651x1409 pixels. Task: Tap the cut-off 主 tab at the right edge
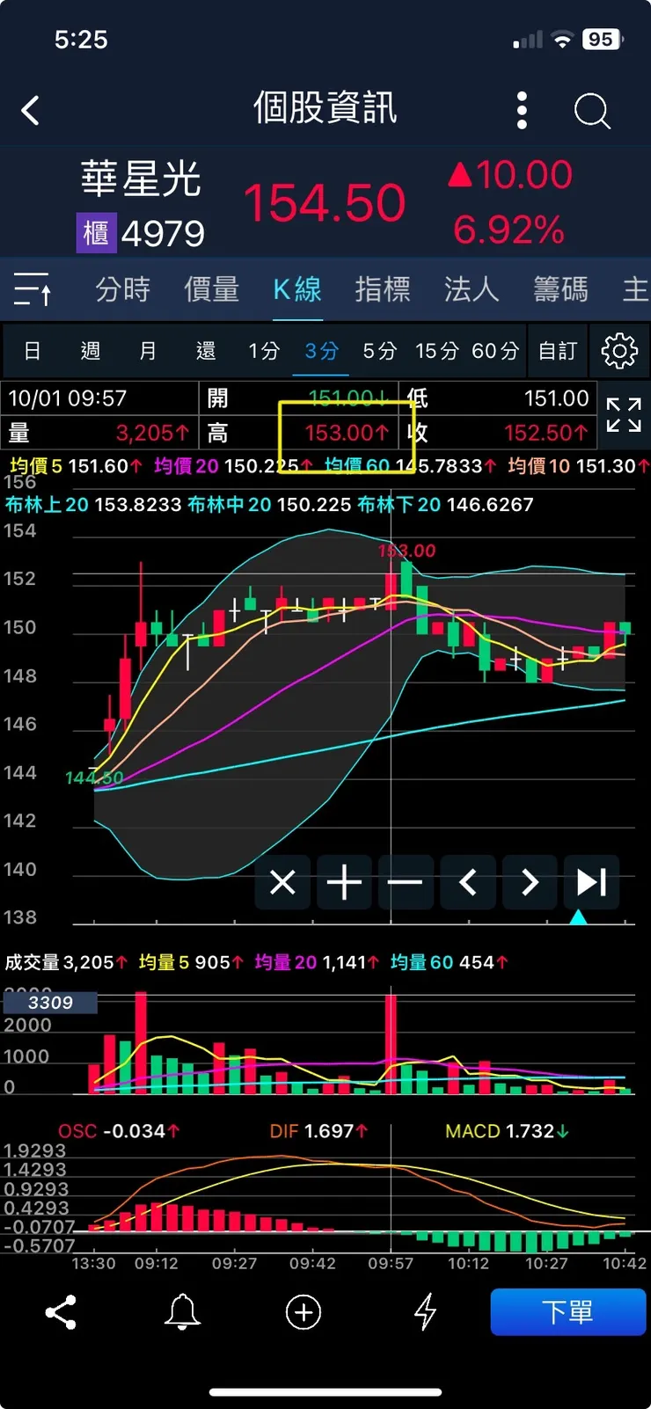click(636, 289)
